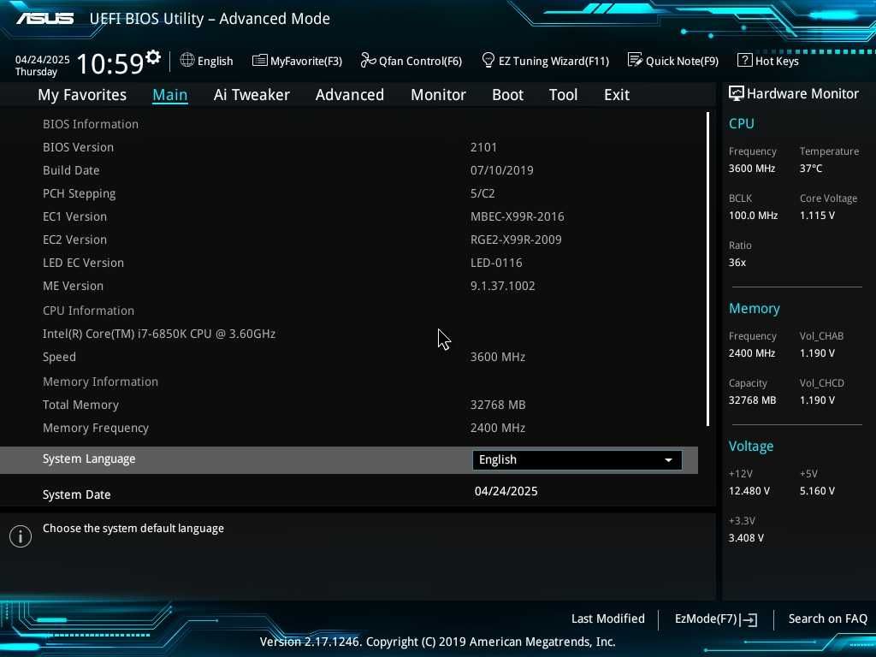Click Total Memory value 32768 MB
The width and height of the screenshot is (876, 657).
pyautogui.click(x=497, y=405)
